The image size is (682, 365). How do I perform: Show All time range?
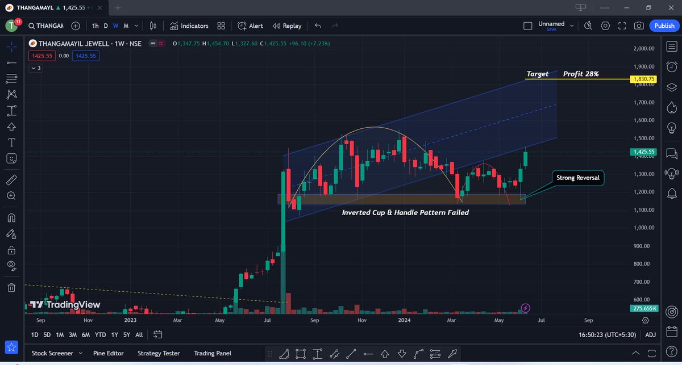pos(139,335)
